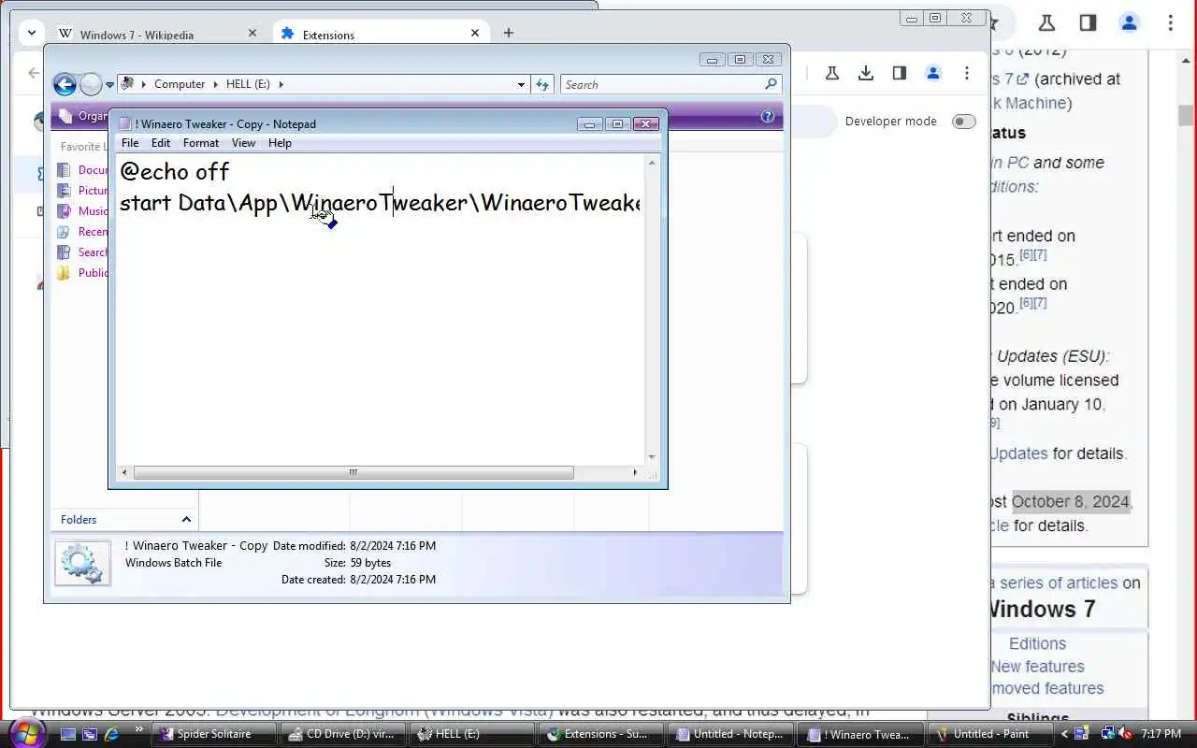Expand quick launch overflow chevron
This screenshot has height=748, width=1197.
(x=139, y=730)
